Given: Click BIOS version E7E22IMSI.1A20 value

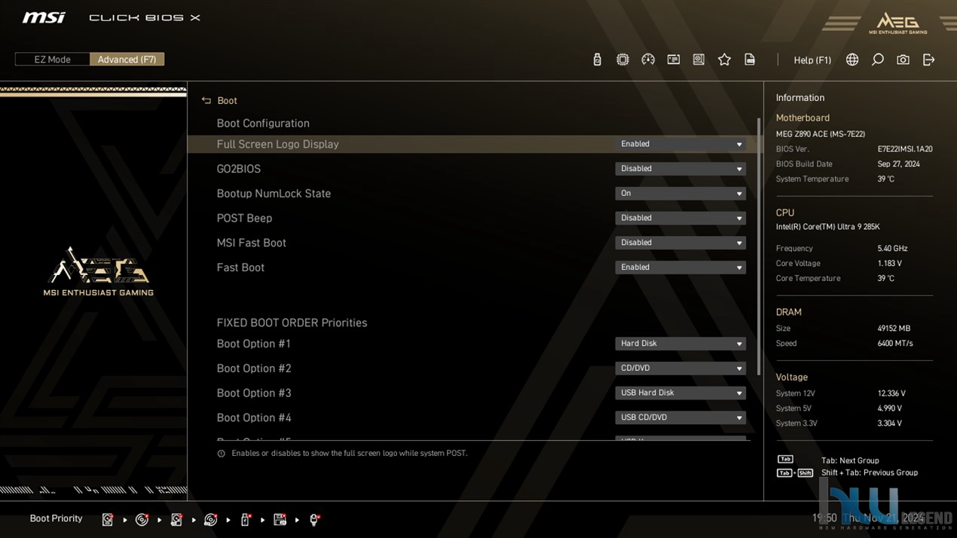Looking at the screenshot, I should (x=904, y=149).
